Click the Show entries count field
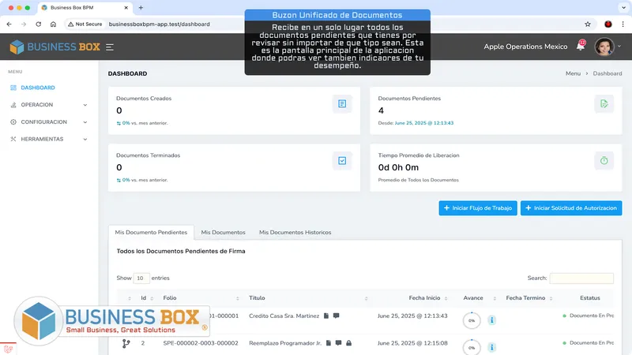The height and width of the screenshot is (355, 632). (141, 278)
